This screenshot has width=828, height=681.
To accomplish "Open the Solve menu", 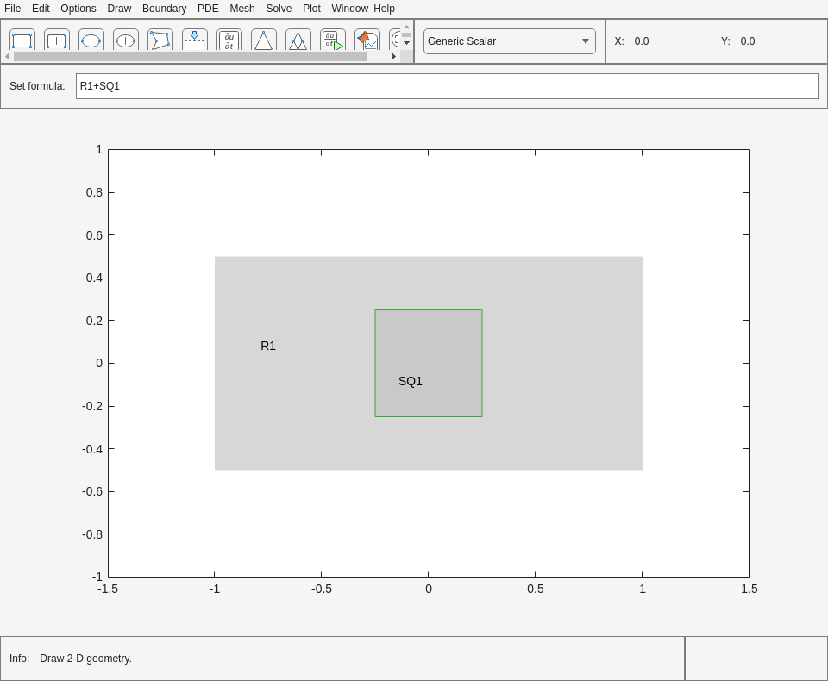I will click(x=279, y=9).
